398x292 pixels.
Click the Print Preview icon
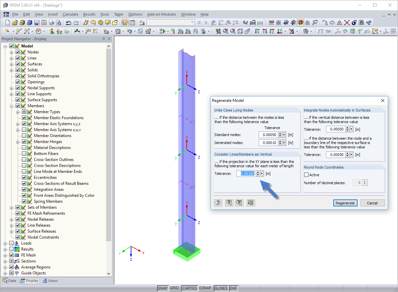pyautogui.click(x=58, y=22)
